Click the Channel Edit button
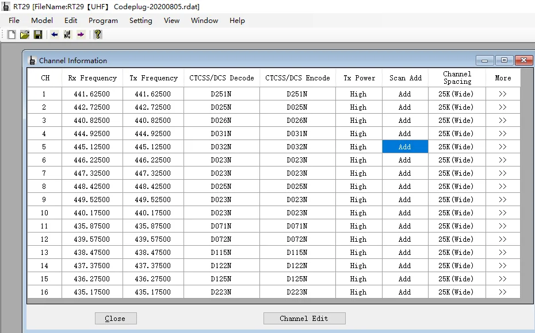 [304, 318]
